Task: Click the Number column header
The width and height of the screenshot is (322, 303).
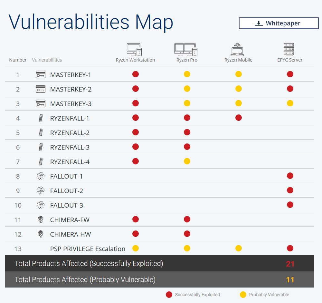Action: [x=18, y=60]
